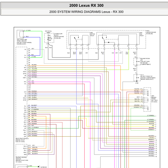Click pin label 'A11 YEL/GRN'
Image resolution: width=168 pixels, height=168 pixels.
(x=33, y=69)
